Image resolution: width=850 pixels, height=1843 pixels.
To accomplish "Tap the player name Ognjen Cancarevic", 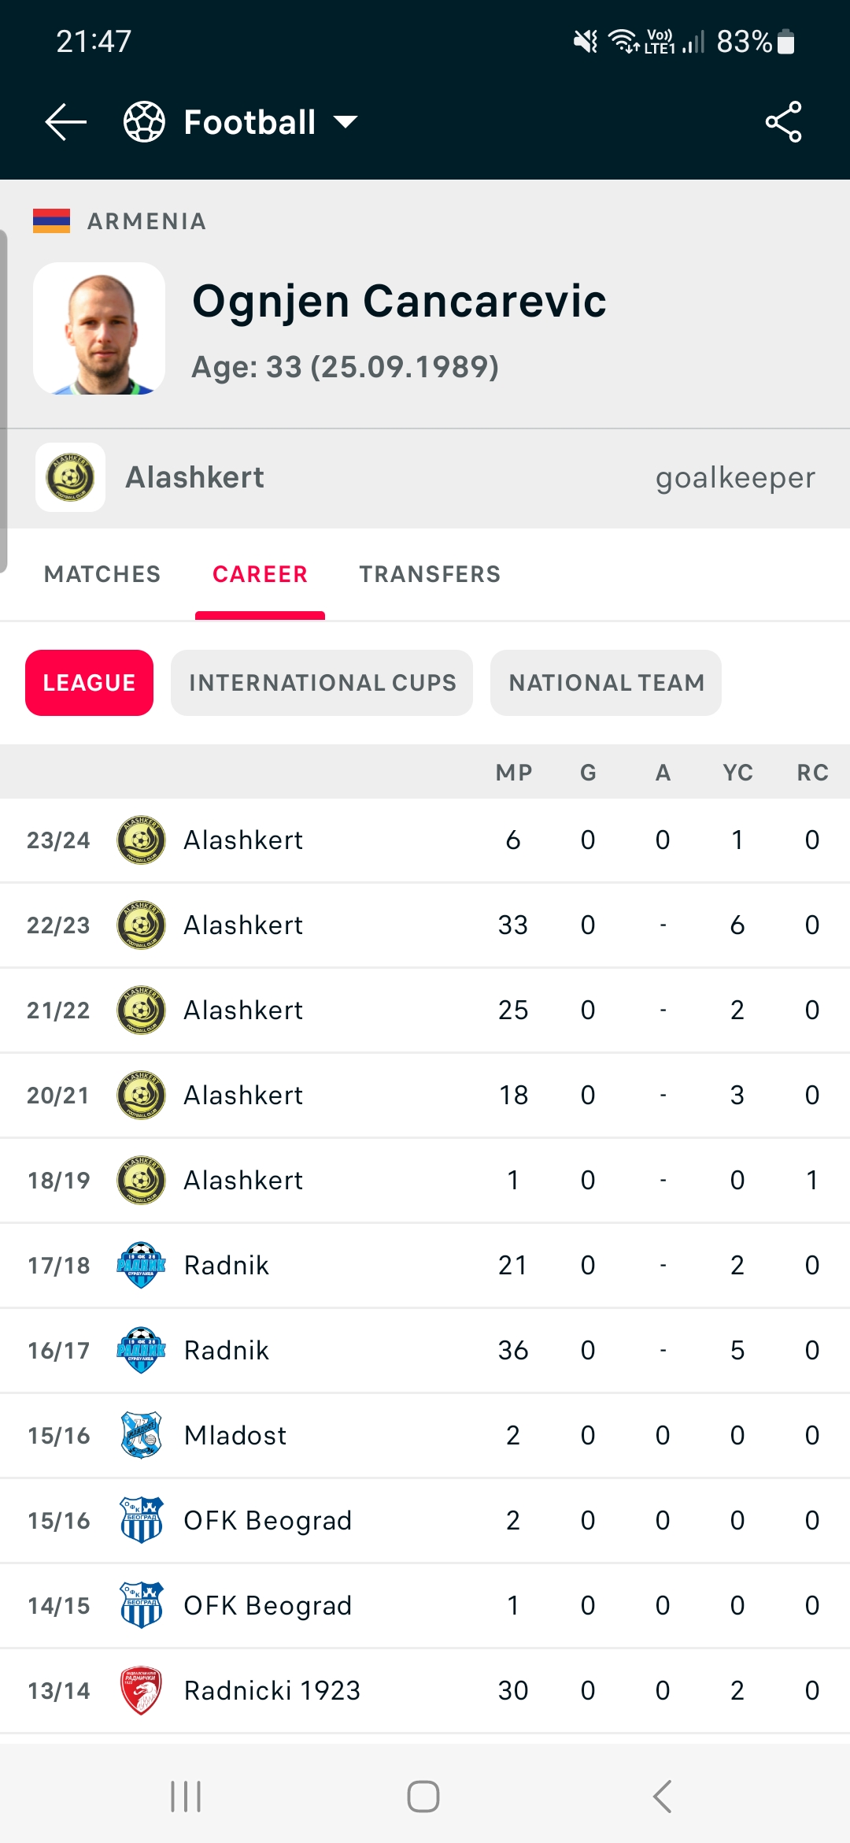I will (x=400, y=302).
